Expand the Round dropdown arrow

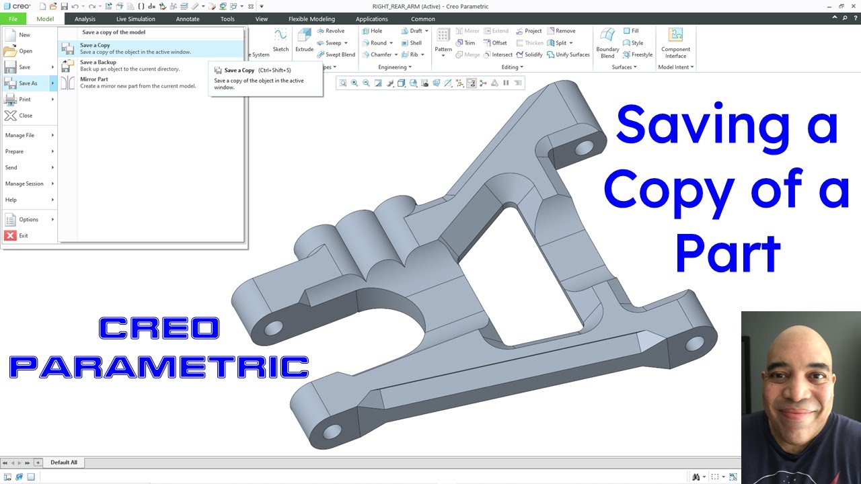tap(392, 43)
